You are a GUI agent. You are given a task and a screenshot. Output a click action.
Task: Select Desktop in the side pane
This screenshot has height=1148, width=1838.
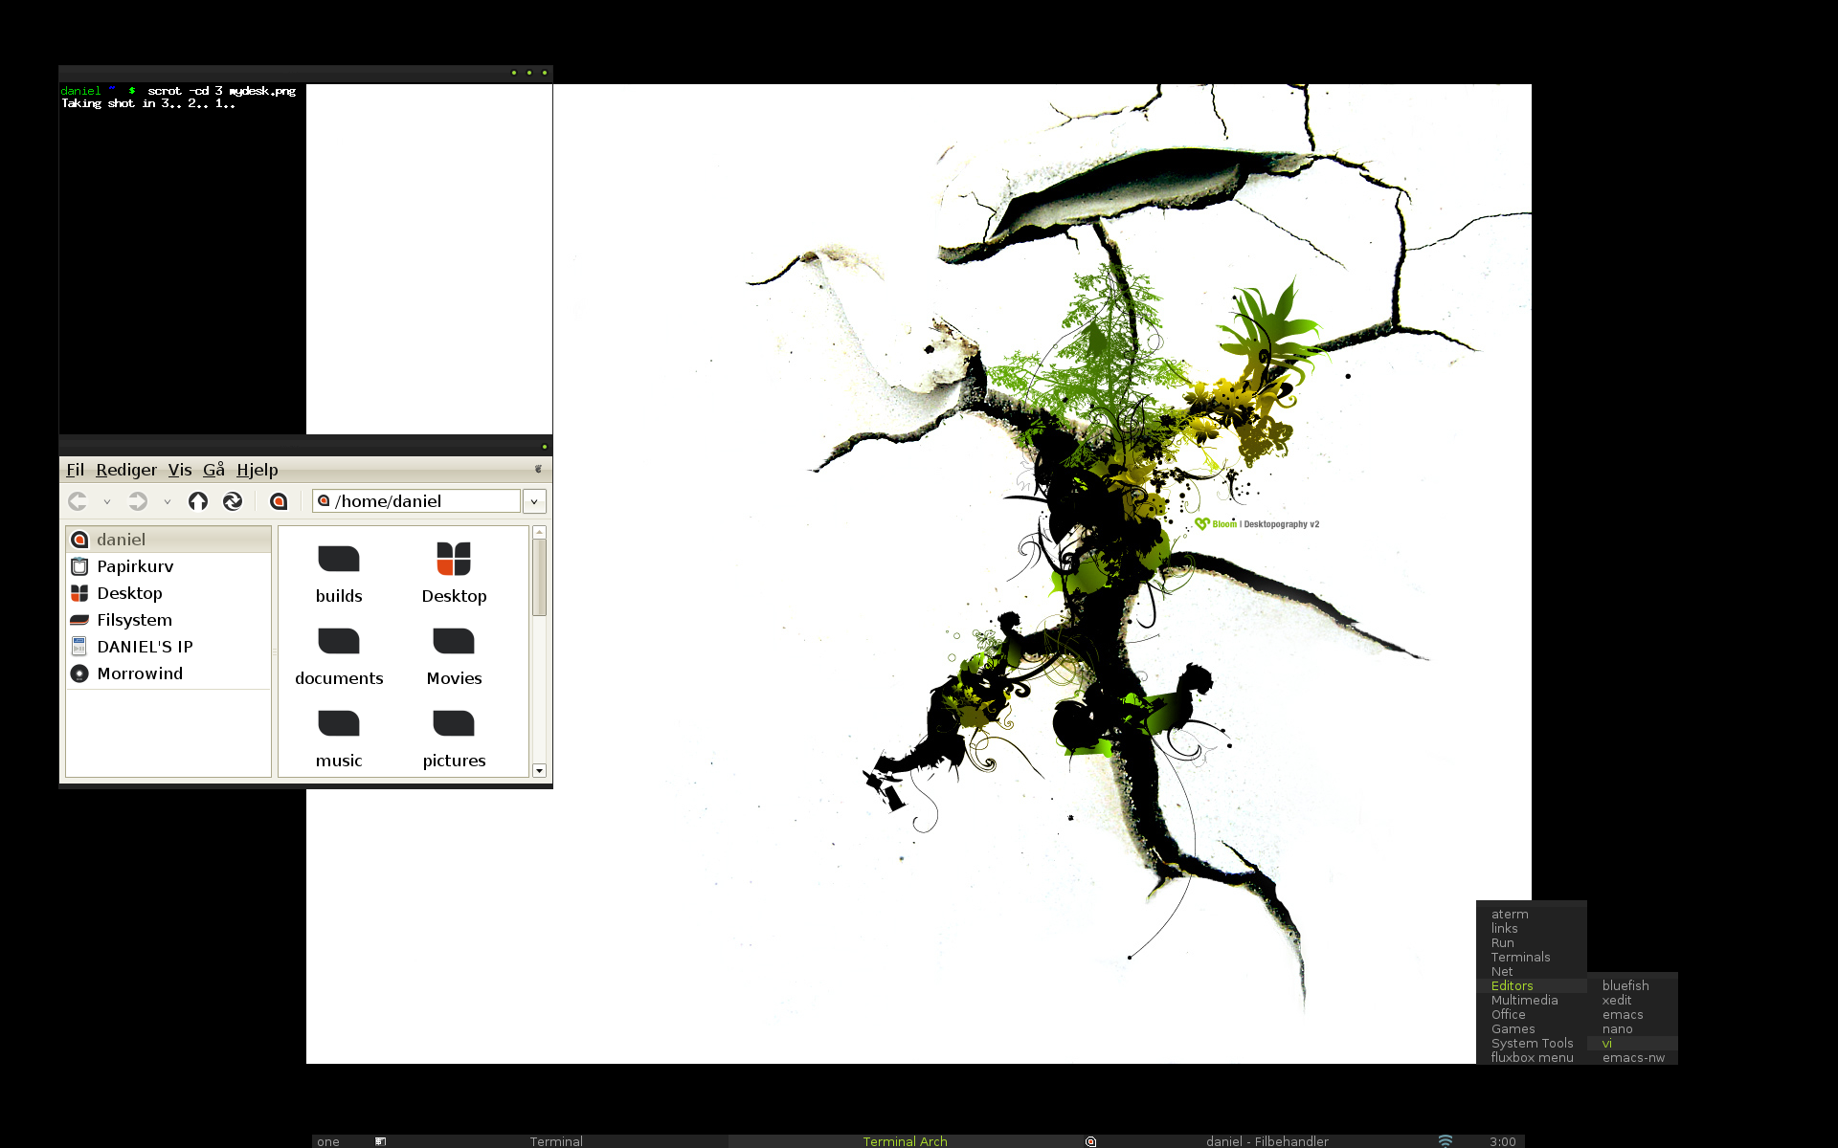tap(168, 593)
